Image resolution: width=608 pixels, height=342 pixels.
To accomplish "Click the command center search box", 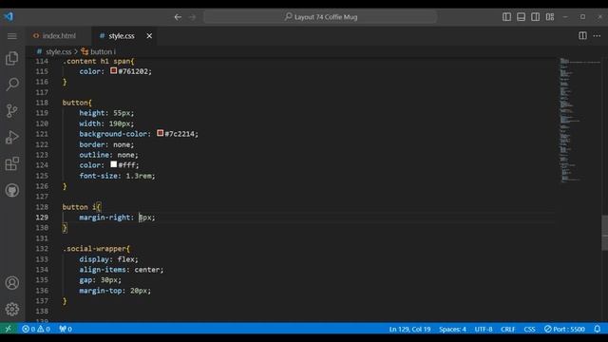I will click(x=321, y=17).
